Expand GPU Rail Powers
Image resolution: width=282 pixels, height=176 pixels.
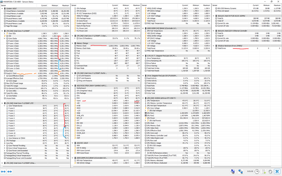(146, 120)
